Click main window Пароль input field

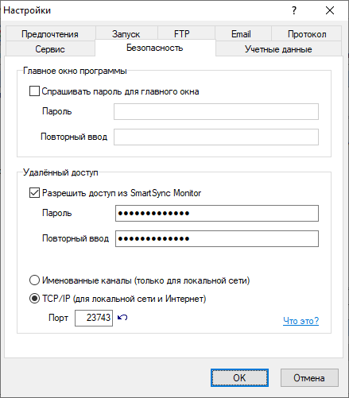pyautogui.click(x=216, y=111)
